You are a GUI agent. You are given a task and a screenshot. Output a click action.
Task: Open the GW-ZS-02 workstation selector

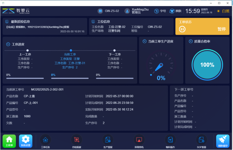[108, 11]
